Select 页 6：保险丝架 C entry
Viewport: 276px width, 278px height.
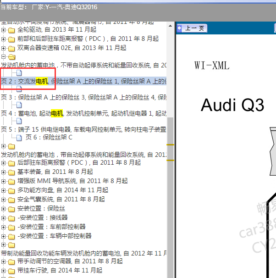[x=49, y=138]
